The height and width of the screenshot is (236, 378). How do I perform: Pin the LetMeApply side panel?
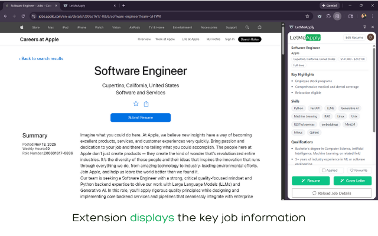(364, 27)
